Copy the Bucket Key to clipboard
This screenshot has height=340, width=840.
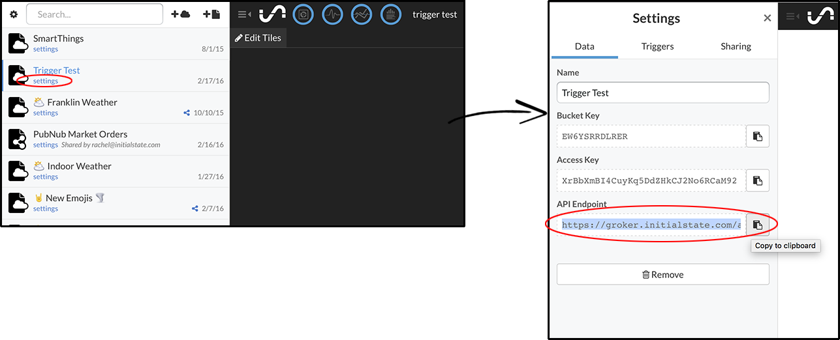click(757, 136)
